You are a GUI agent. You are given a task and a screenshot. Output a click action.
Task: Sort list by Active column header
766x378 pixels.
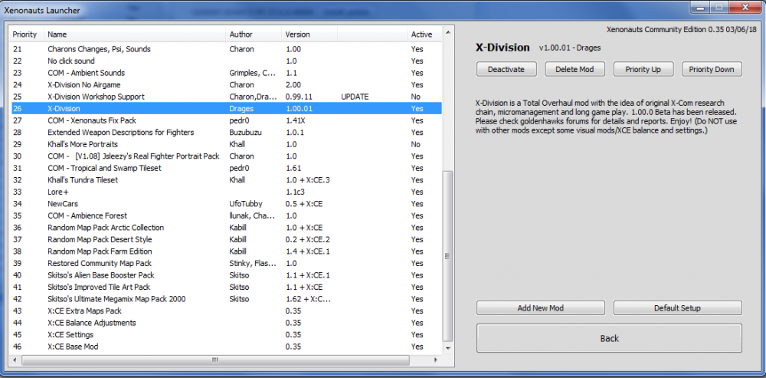point(423,35)
